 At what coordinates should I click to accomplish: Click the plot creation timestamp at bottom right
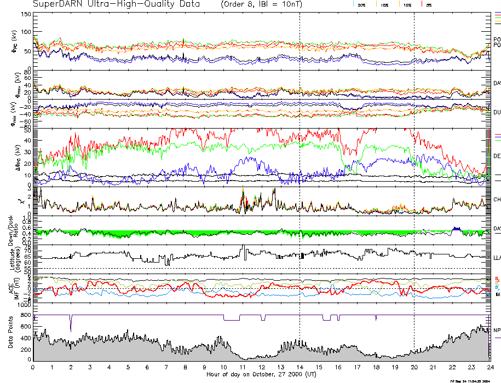coord(470,380)
